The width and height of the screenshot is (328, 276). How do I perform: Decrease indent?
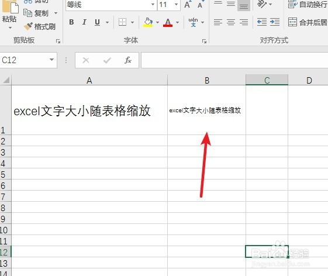pos(262,22)
